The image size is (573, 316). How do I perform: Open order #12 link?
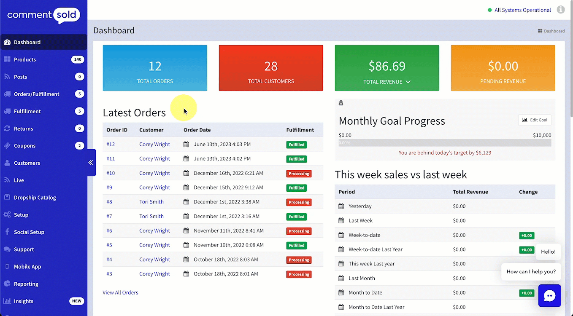(111, 144)
